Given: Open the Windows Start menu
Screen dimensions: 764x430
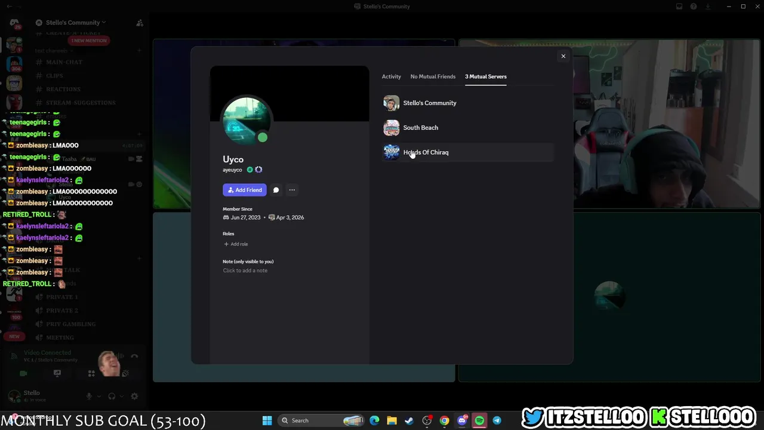Looking at the screenshot, I should click(267, 420).
